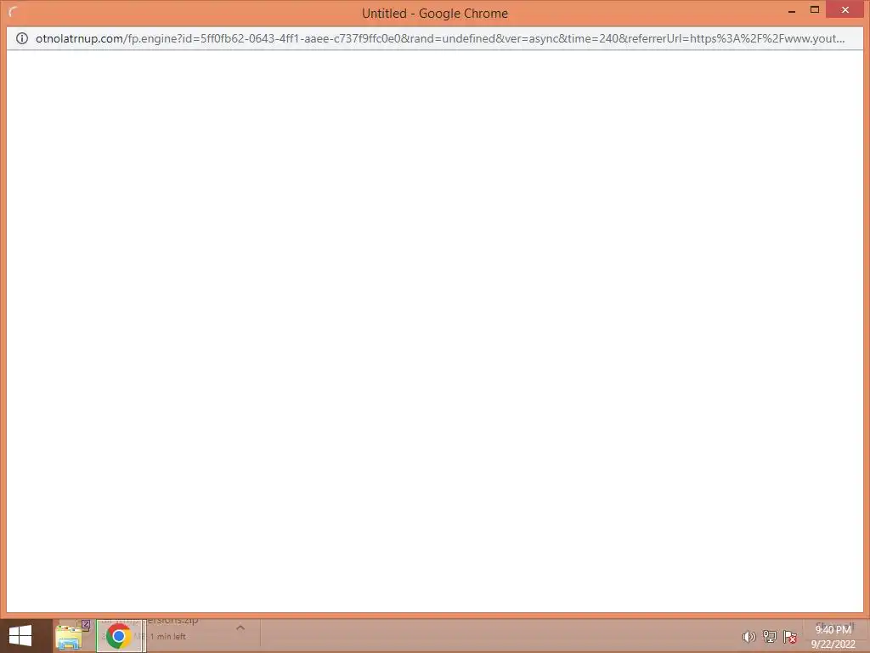The height and width of the screenshot is (653, 870).
Task: Open the Action Center flag icon
Action: point(790,637)
